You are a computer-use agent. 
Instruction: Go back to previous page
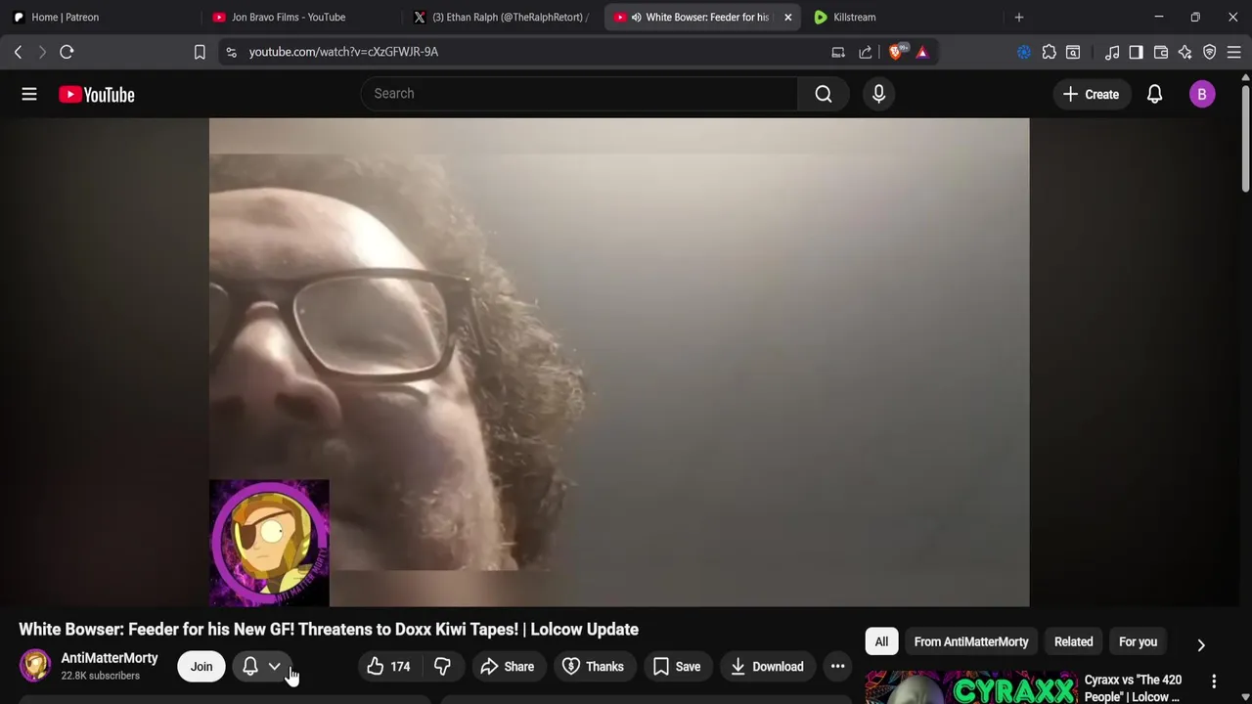(x=18, y=52)
